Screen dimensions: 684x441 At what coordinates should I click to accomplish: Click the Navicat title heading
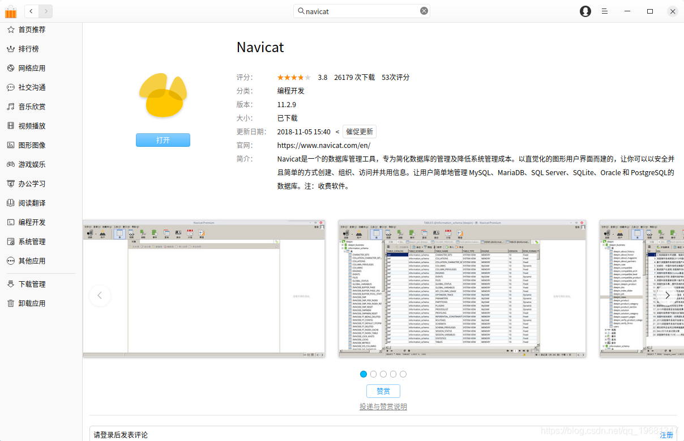[260, 47]
